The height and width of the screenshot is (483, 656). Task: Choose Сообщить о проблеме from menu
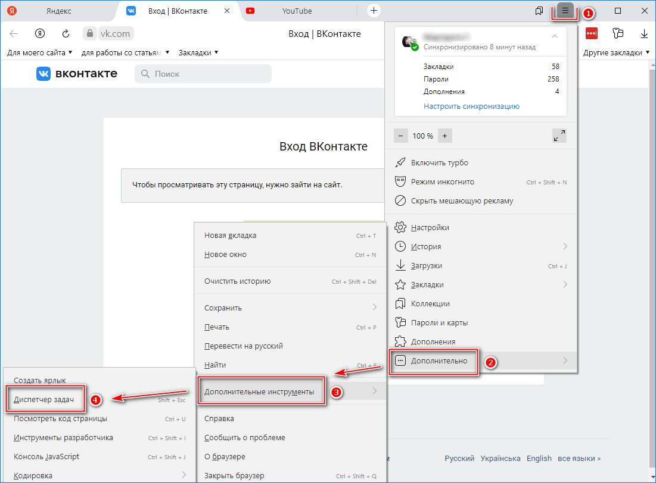click(x=290, y=437)
